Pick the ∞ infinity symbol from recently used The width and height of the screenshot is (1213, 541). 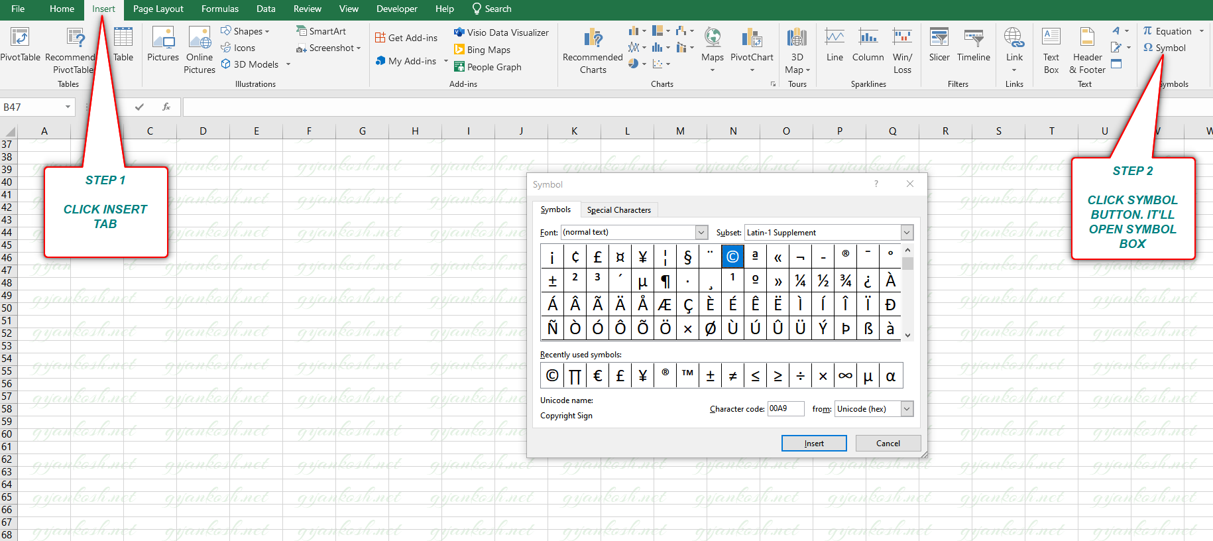(x=845, y=376)
